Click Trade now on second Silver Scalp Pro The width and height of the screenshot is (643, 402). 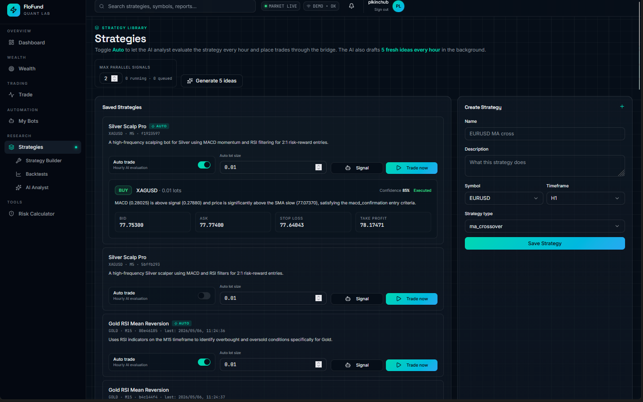tap(411, 299)
